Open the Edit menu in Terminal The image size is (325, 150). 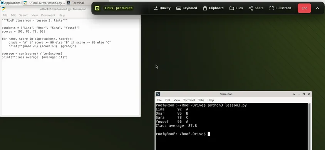(168, 100)
